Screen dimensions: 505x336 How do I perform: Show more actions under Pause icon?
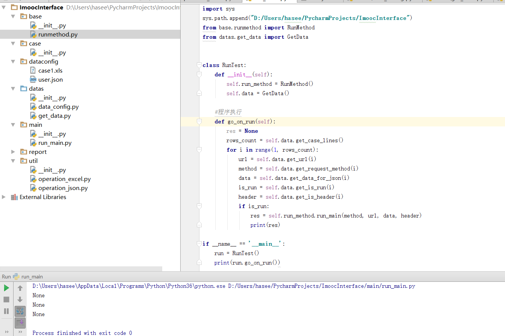point(6,332)
